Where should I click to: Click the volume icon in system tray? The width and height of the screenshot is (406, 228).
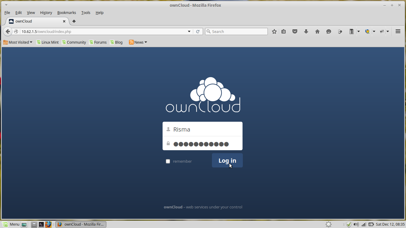pyautogui.click(x=356, y=224)
